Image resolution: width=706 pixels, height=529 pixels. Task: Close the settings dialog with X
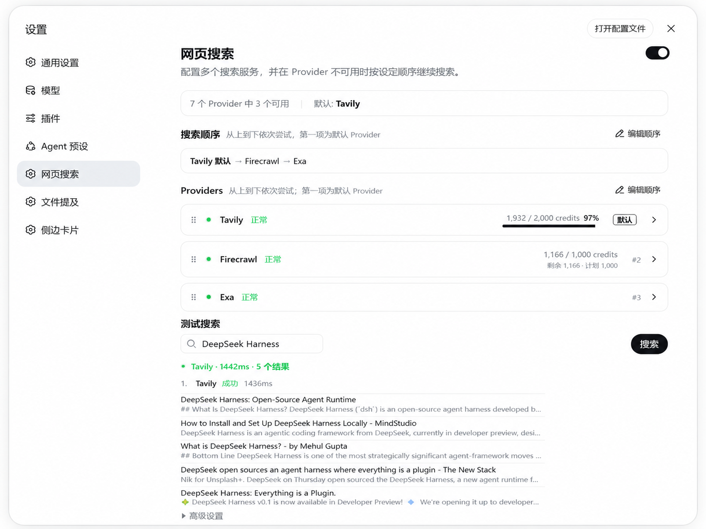[x=671, y=29]
